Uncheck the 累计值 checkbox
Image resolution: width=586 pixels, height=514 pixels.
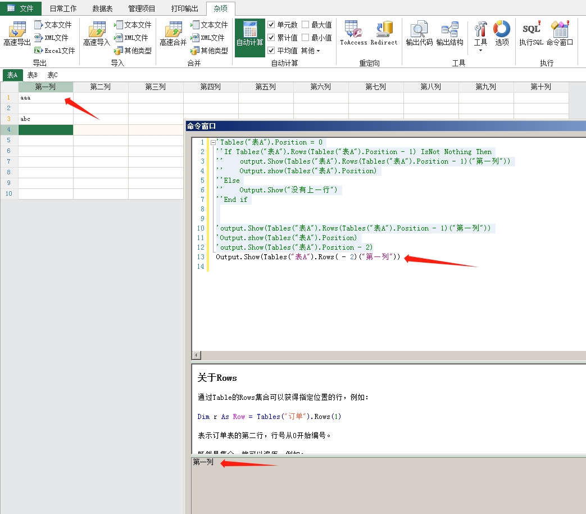click(x=271, y=38)
